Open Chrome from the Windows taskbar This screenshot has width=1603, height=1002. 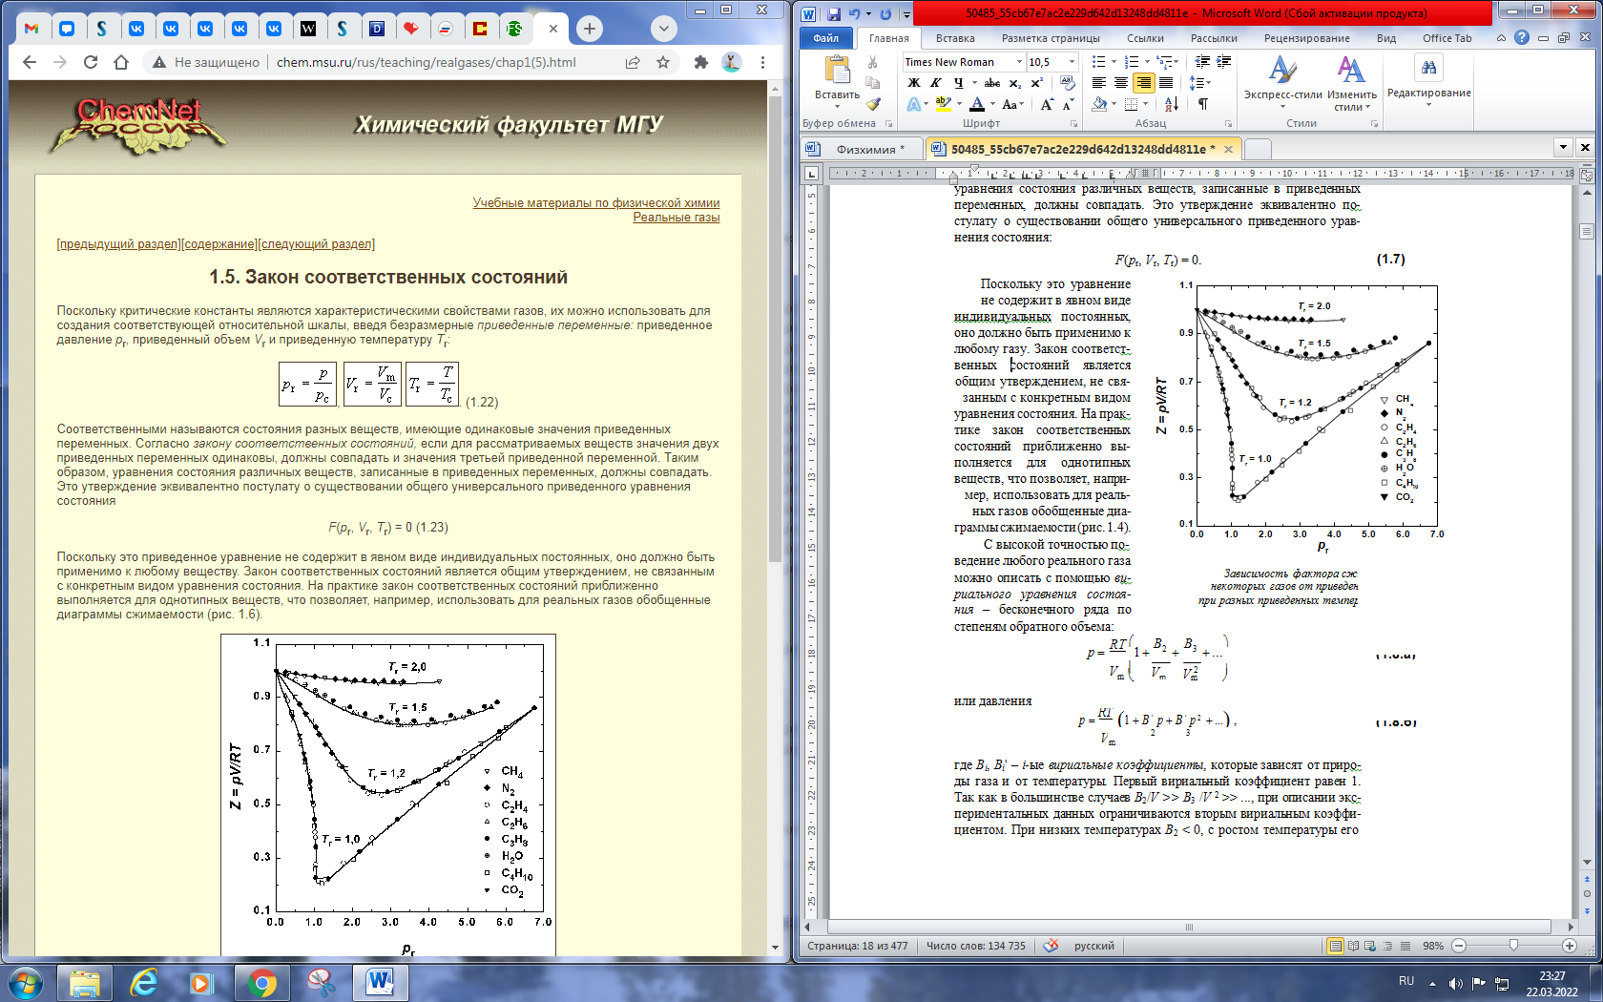pos(261,982)
